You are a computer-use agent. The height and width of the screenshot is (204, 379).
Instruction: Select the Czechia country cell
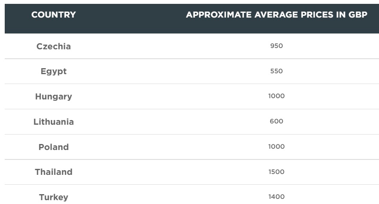click(x=53, y=46)
